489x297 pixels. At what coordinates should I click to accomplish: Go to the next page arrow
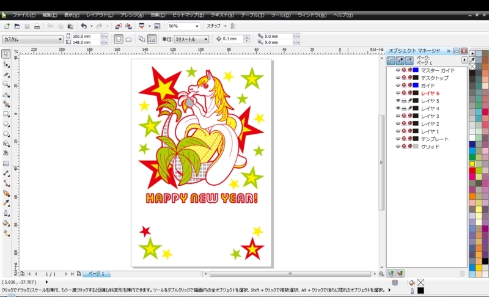click(66, 274)
